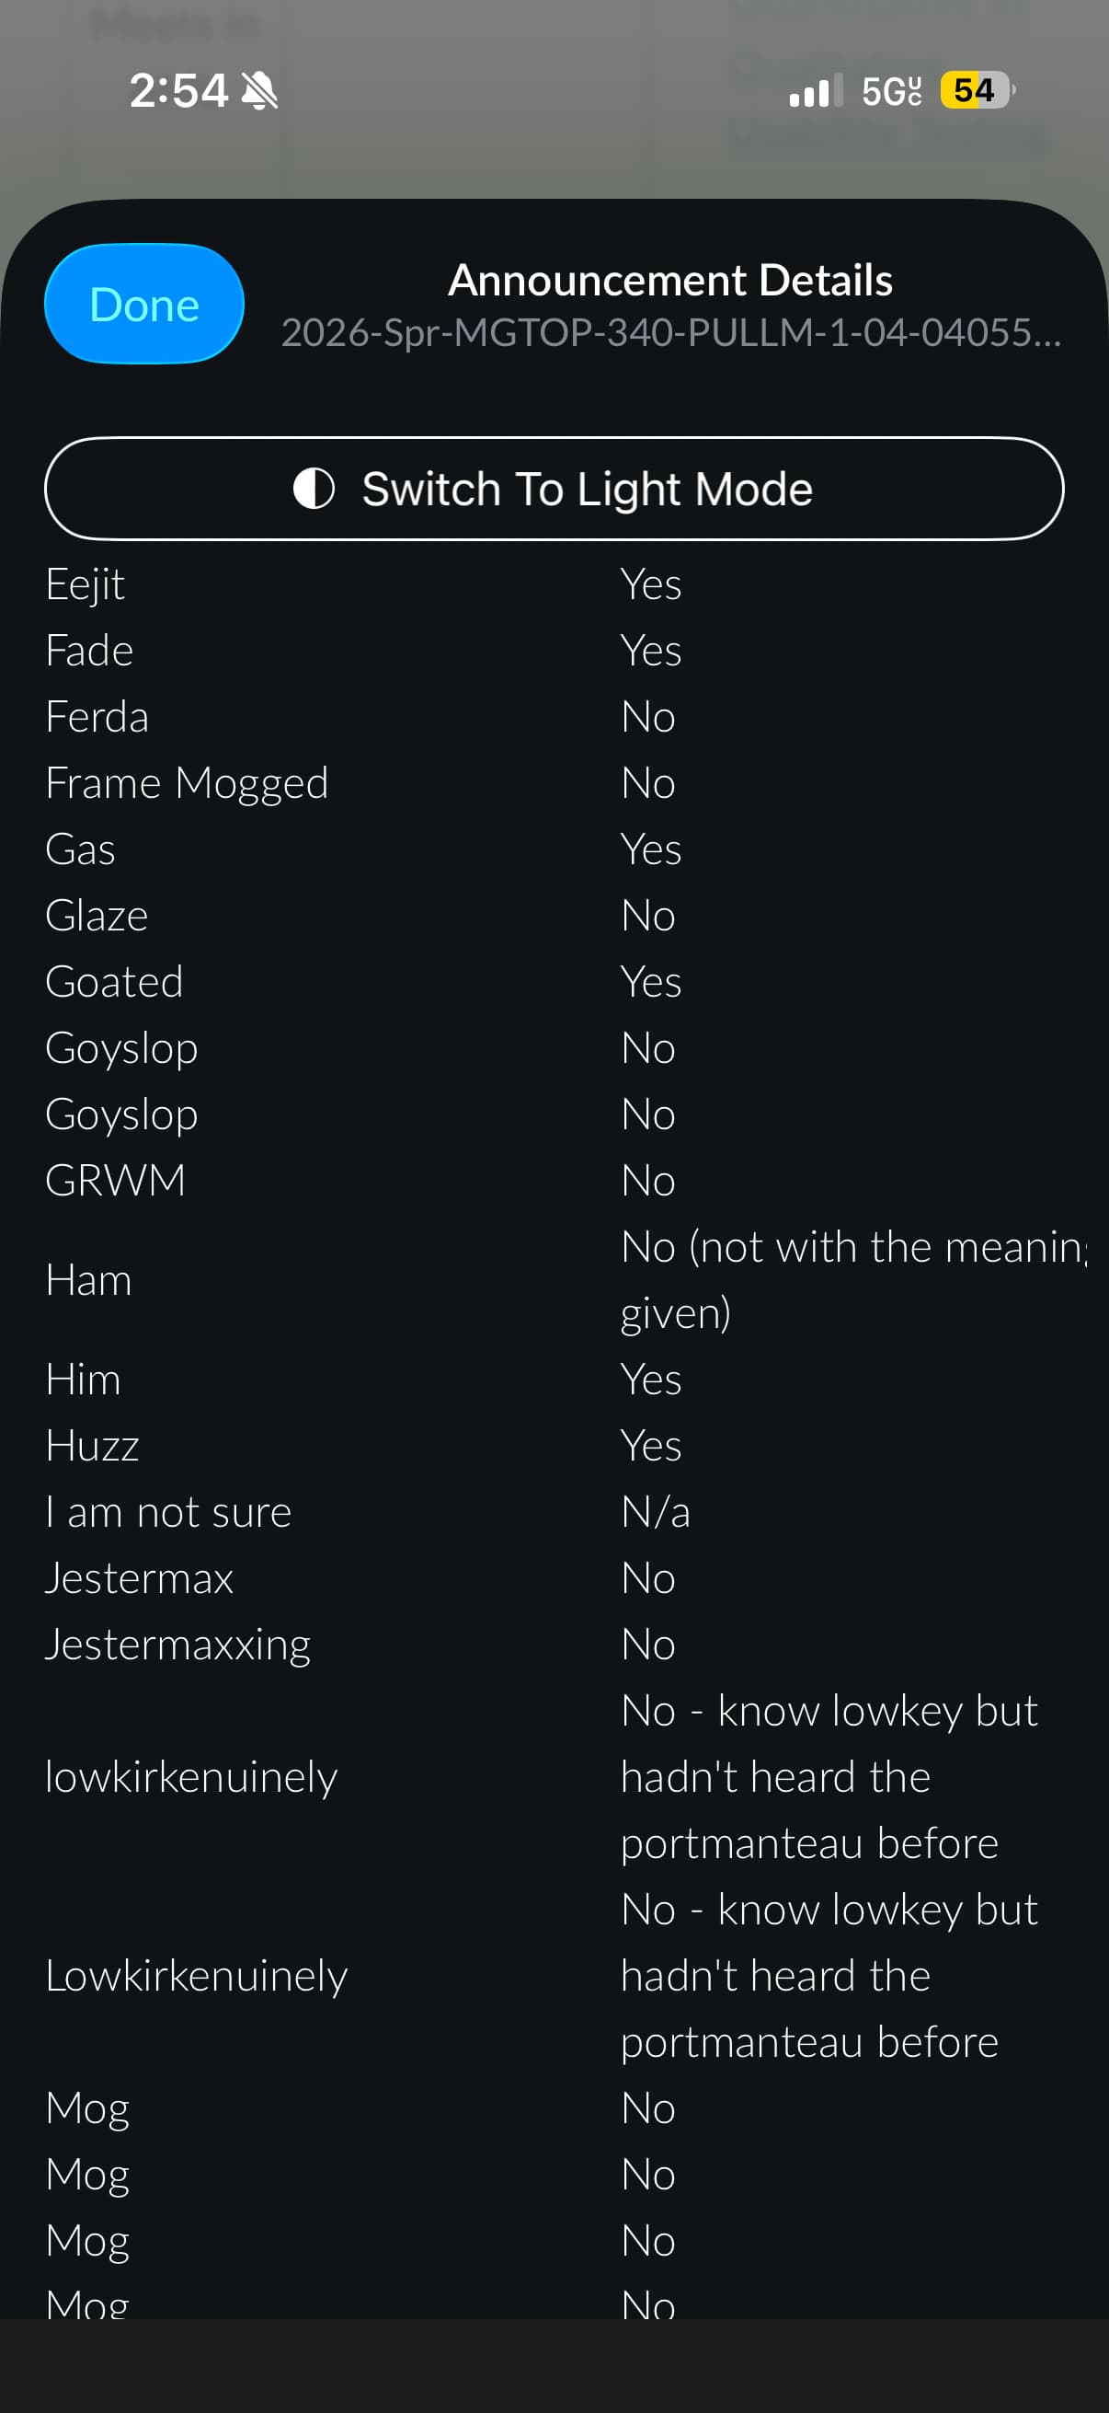Tap the battery level indicator

click(x=976, y=91)
